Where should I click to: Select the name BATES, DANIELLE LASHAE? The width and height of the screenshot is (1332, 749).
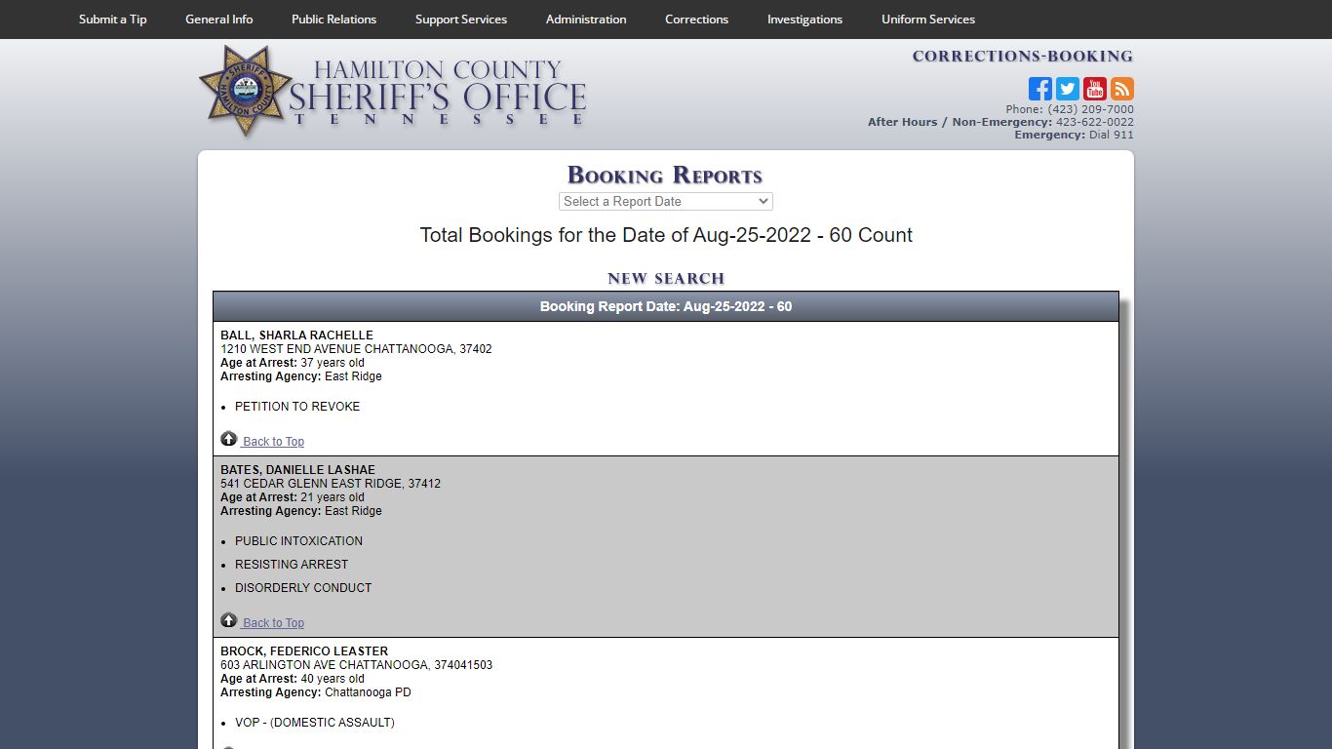point(297,470)
